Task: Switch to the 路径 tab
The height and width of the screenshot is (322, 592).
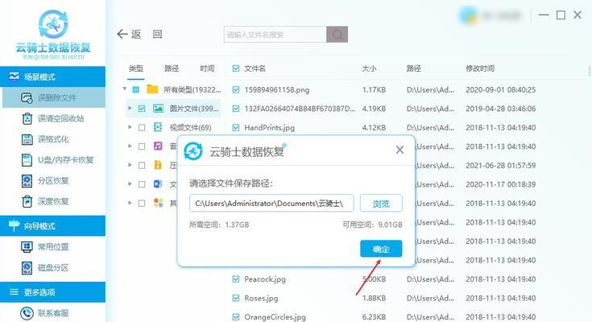Action: point(172,68)
